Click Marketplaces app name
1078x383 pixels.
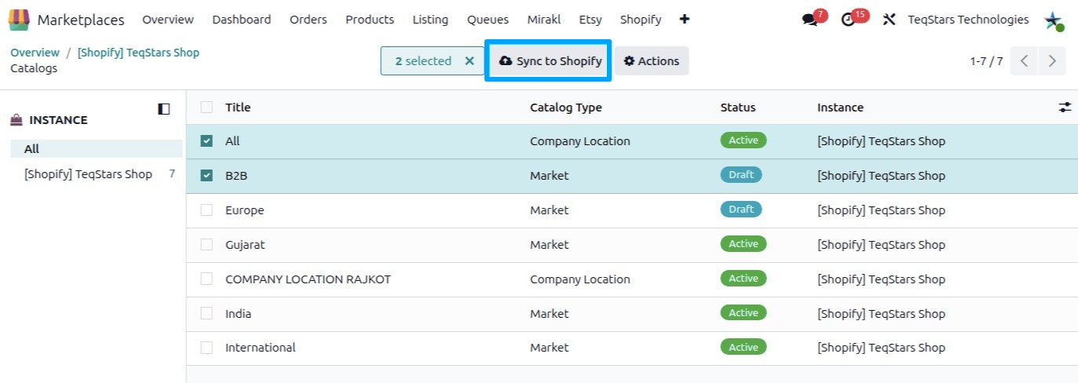coord(81,20)
